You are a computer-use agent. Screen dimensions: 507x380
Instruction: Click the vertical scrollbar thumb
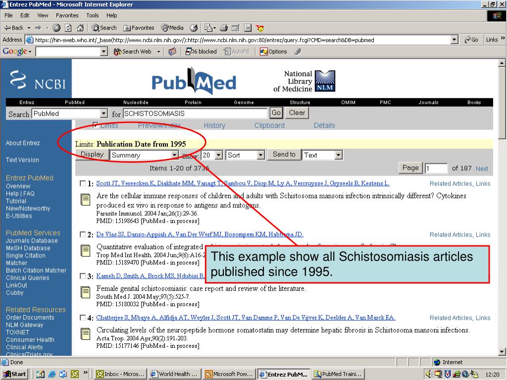click(502, 102)
